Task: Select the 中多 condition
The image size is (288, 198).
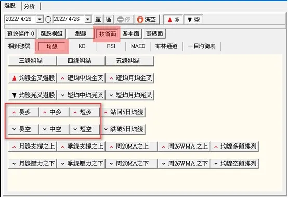Action: [x=54, y=112]
